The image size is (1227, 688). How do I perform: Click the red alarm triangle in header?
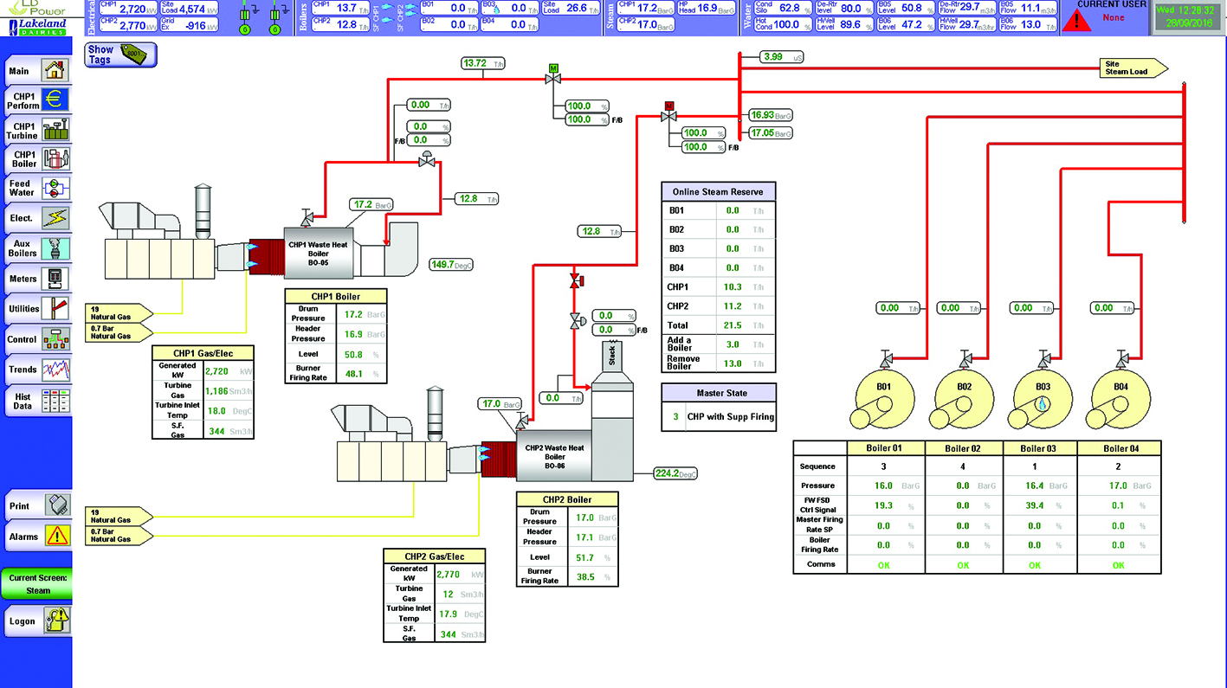pyautogui.click(x=1076, y=21)
